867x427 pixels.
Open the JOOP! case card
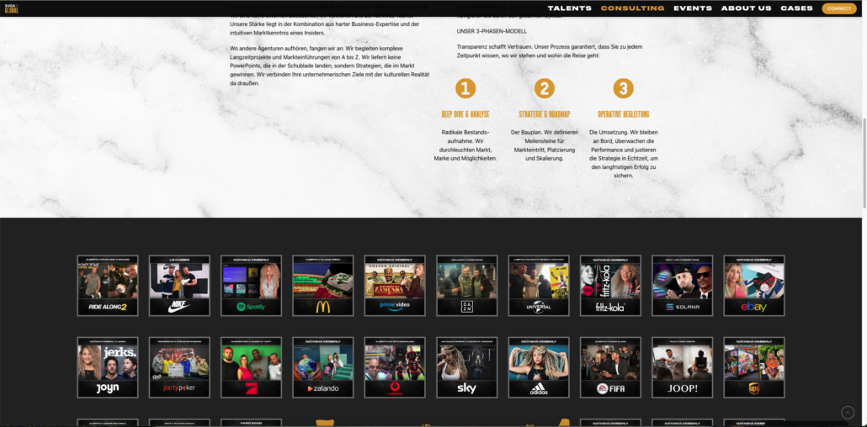pyautogui.click(x=683, y=367)
